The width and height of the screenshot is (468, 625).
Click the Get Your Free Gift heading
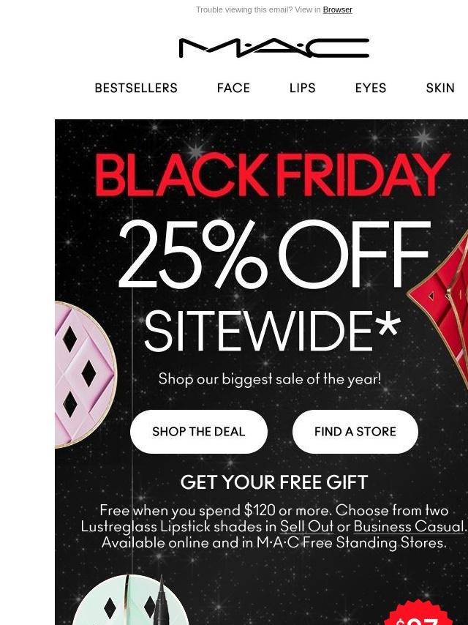coord(274,482)
